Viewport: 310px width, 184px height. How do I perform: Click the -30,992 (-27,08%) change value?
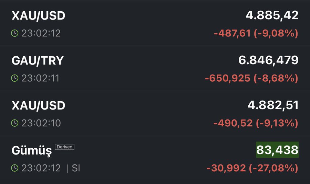252,168
